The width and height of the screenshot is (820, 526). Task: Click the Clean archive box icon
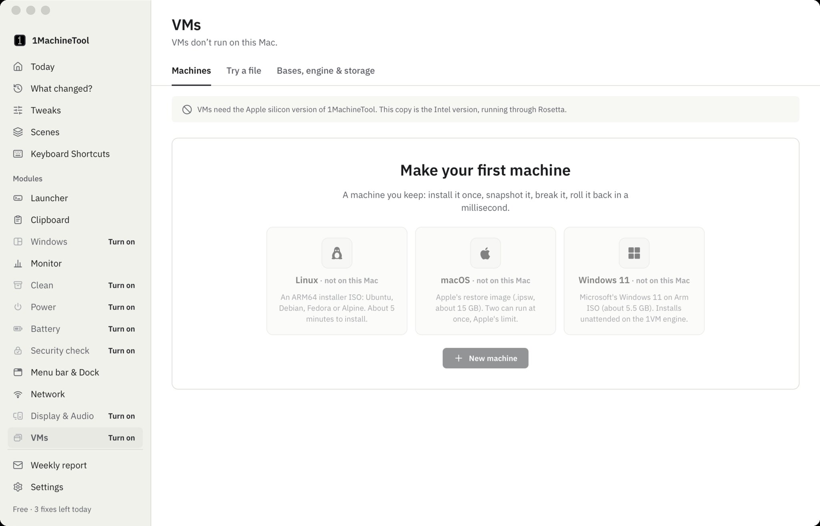click(x=18, y=285)
